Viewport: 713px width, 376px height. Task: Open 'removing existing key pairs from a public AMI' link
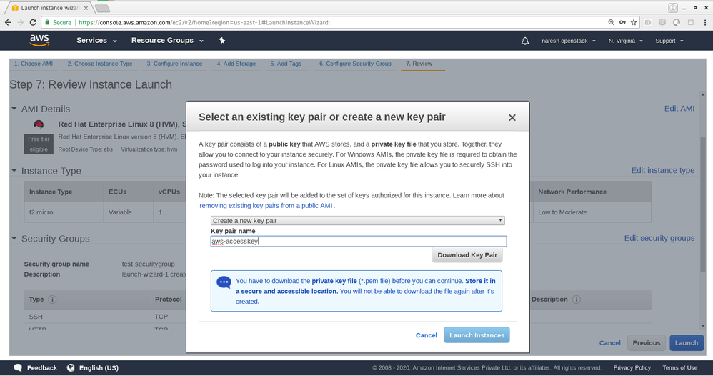click(x=266, y=206)
